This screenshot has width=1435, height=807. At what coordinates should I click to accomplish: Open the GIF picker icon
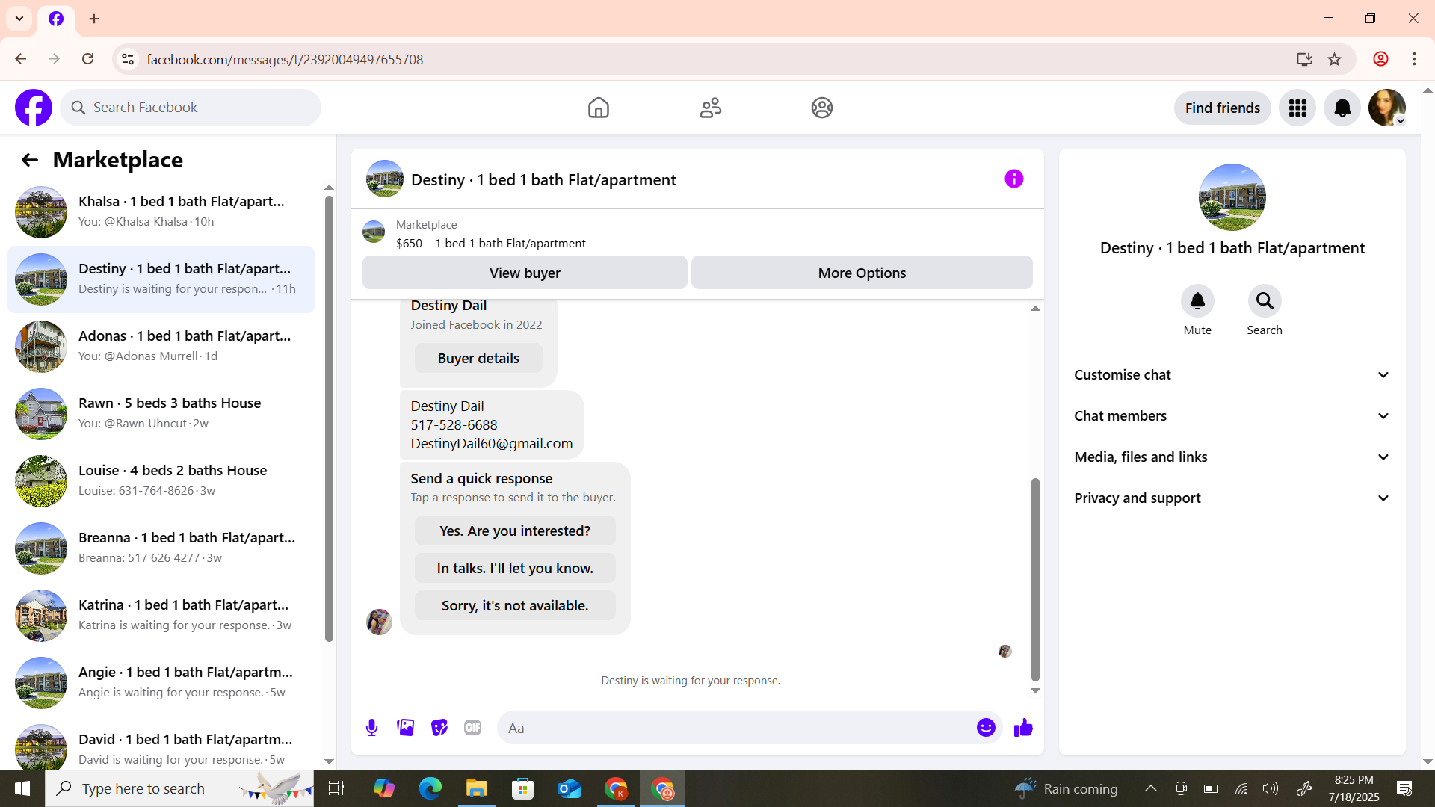[472, 728]
